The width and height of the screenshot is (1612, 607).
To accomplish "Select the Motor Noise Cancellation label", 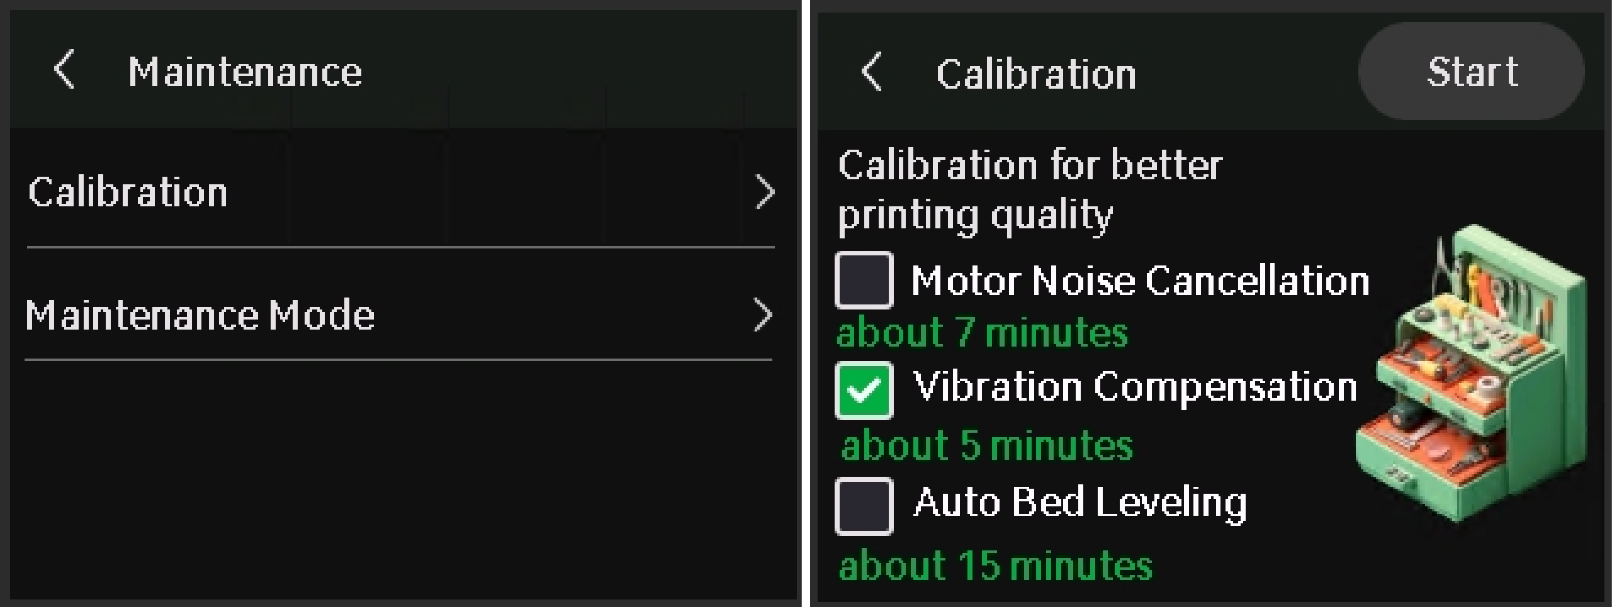I will point(1140,281).
